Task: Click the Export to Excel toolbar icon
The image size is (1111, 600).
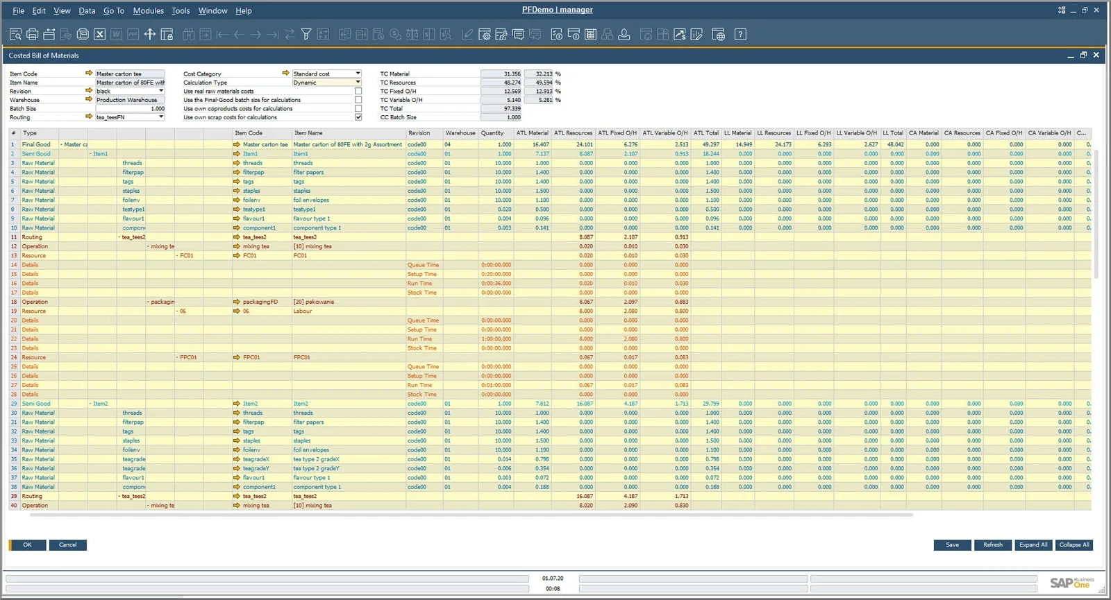Action: tap(99, 34)
